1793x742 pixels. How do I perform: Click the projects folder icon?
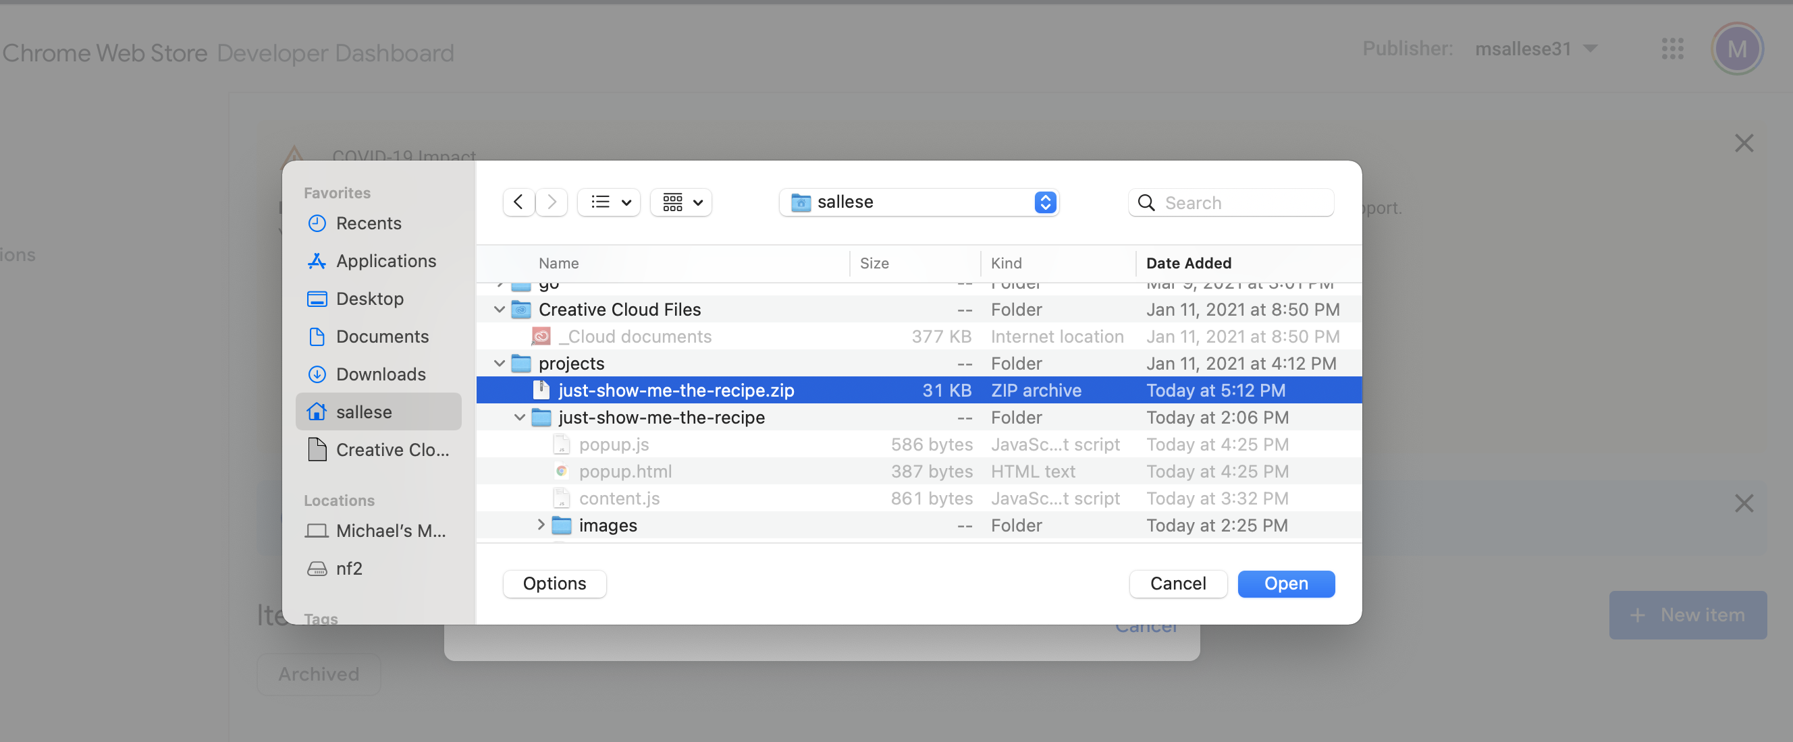520,364
